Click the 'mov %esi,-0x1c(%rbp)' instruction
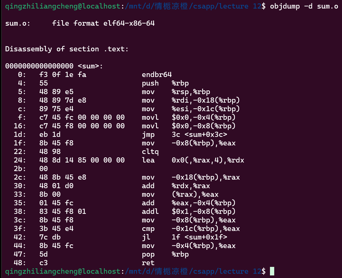 191,109
